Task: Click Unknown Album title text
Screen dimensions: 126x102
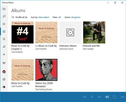Action: 68,46
